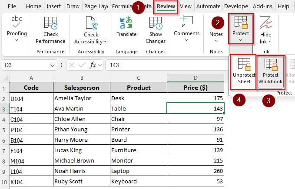295x189 pixels.
Task: Click the formula bar cancel X icon
Action: [72, 65]
